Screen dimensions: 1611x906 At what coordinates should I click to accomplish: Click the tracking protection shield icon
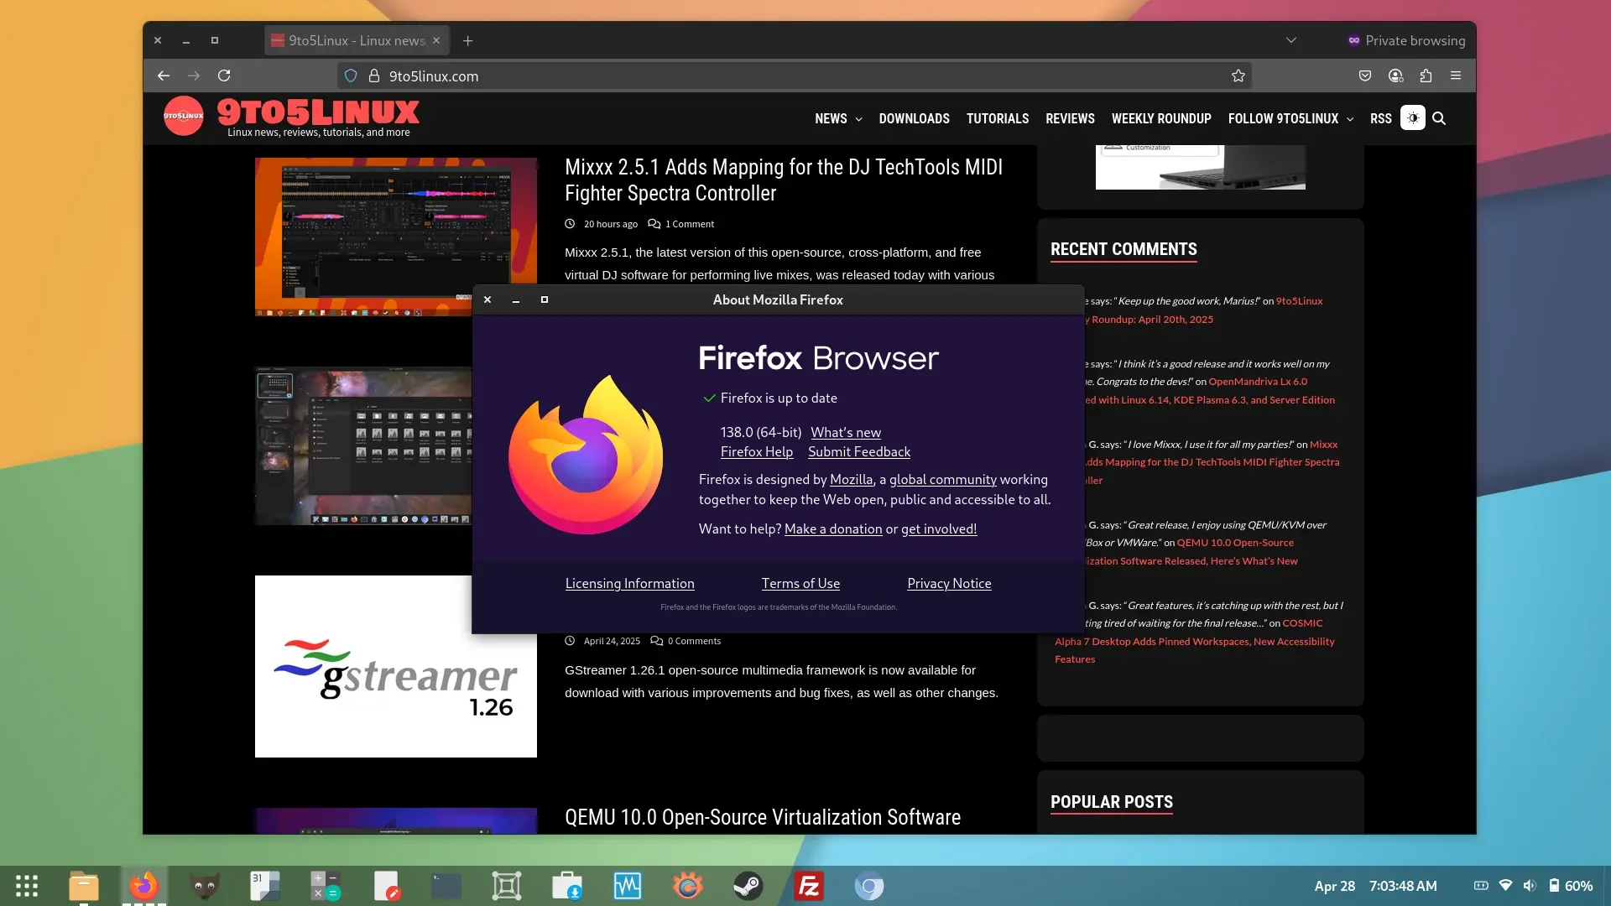(x=351, y=76)
